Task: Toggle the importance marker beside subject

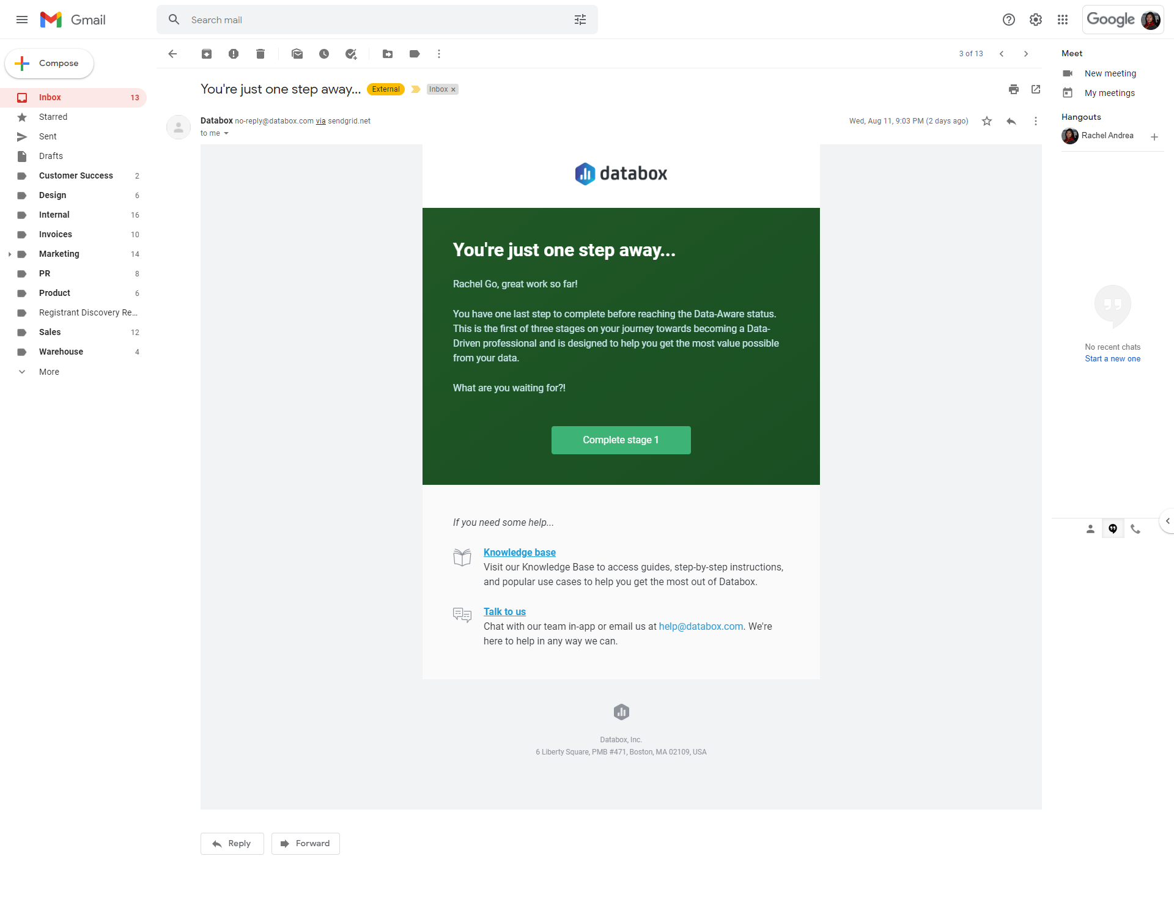Action: [x=416, y=89]
